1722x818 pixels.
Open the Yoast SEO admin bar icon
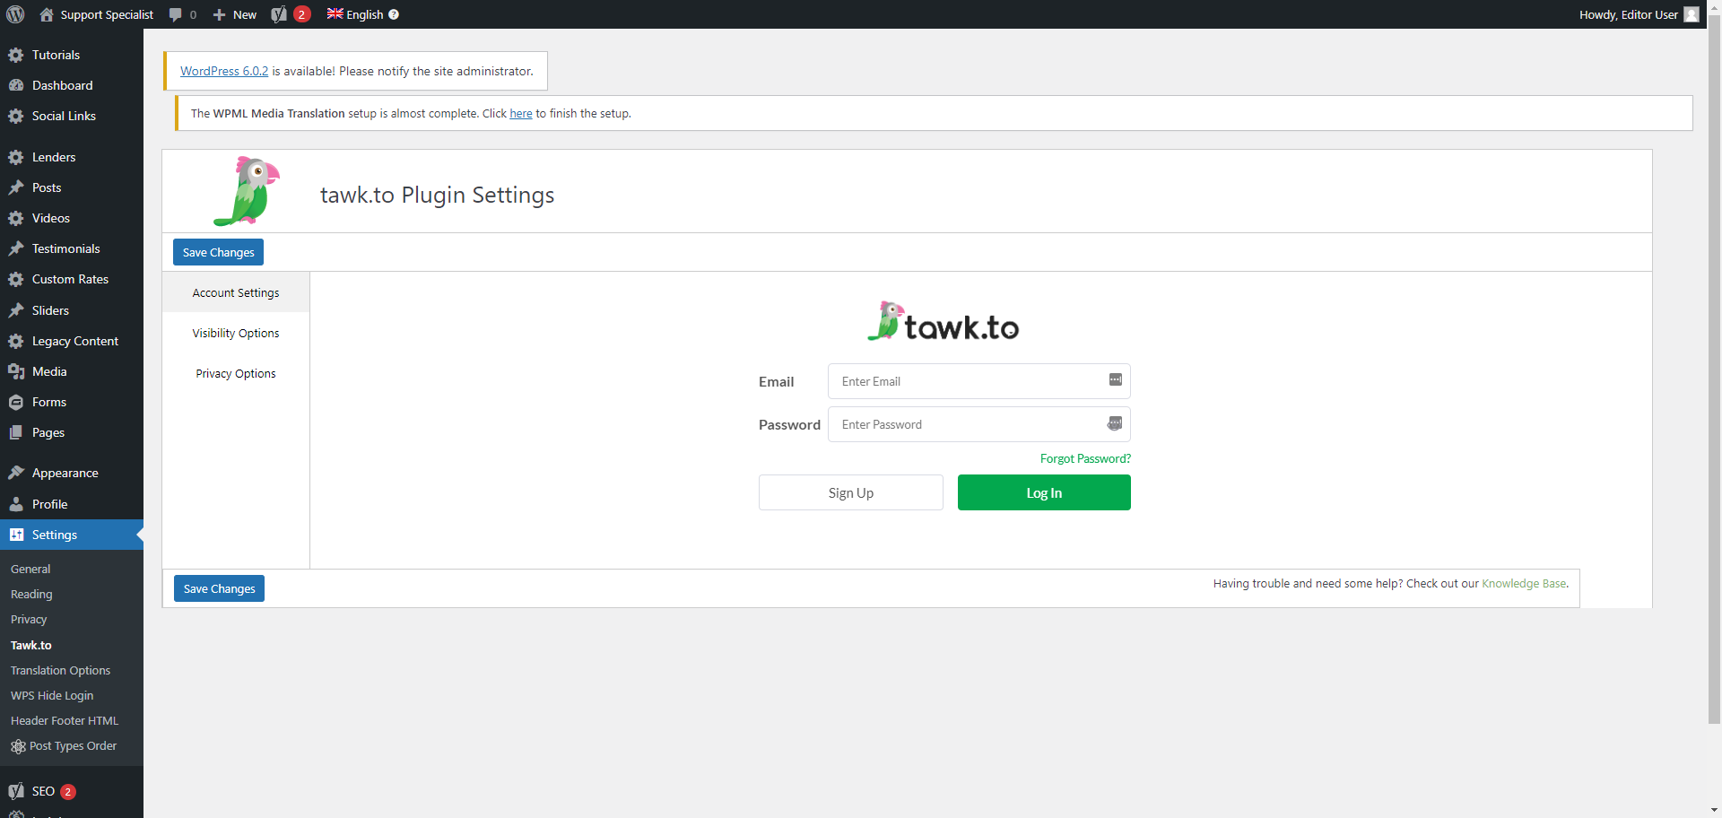tap(279, 14)
